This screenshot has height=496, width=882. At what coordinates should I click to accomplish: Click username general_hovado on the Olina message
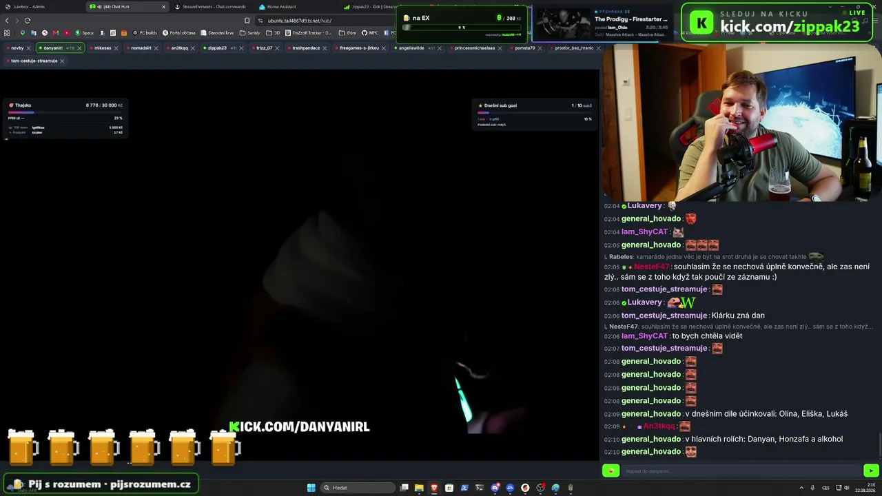tap(651, 414)
